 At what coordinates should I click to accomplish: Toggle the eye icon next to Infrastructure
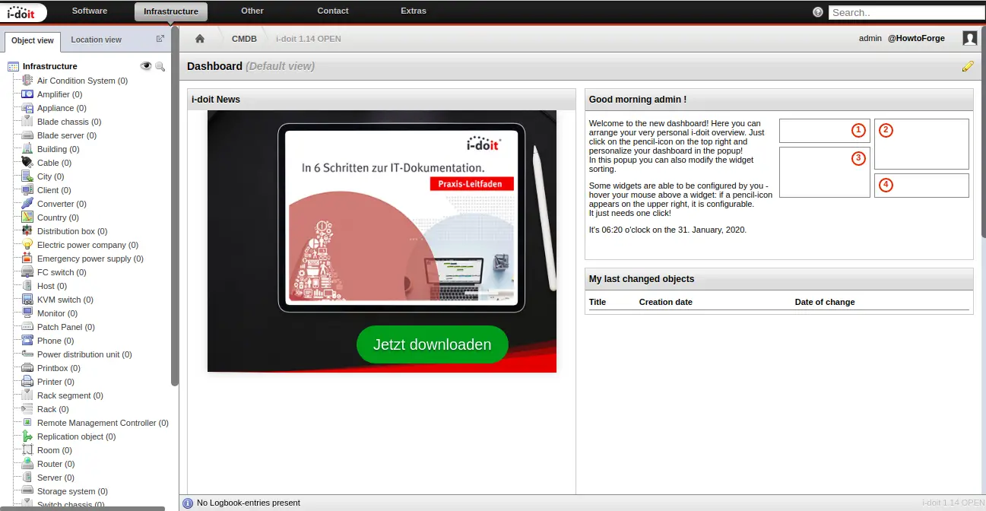point(146,66)
